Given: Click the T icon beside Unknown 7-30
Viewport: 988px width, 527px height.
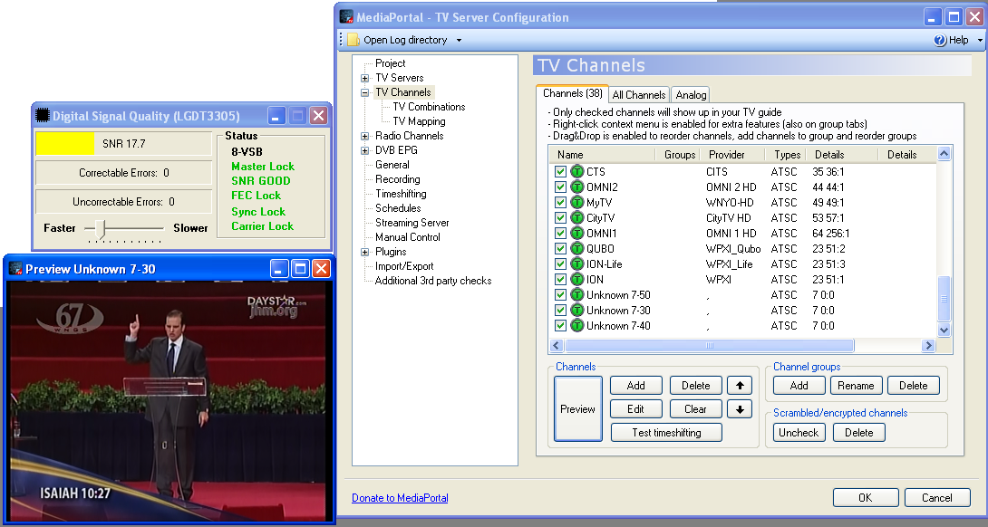Looking at the screenshot, I should click(577, 311).
